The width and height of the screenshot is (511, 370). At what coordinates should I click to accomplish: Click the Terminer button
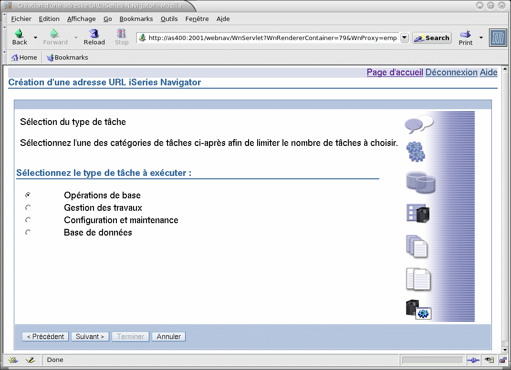[x=130, y=337]
